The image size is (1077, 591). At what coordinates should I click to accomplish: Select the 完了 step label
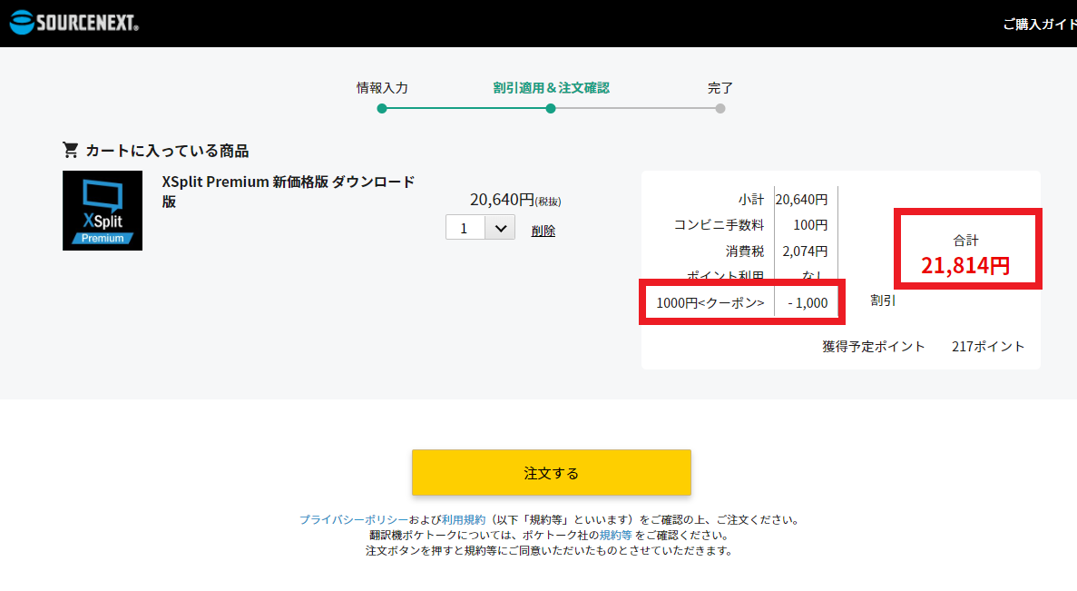click(720, 88)
